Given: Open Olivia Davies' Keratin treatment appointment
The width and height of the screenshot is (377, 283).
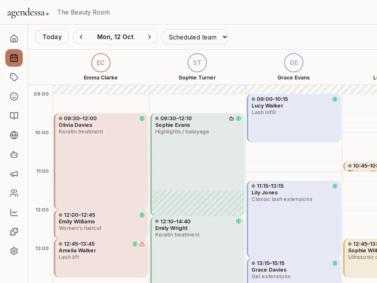Looking at the screenshot, I should point(101,162).
